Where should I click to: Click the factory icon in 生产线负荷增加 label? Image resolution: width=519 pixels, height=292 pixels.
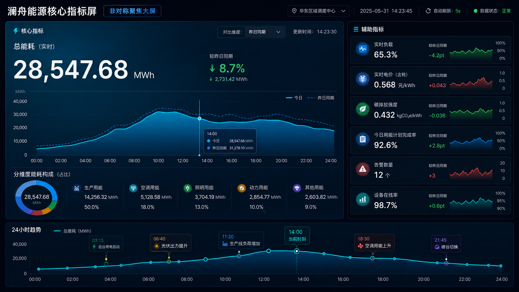tap(225, 244)
